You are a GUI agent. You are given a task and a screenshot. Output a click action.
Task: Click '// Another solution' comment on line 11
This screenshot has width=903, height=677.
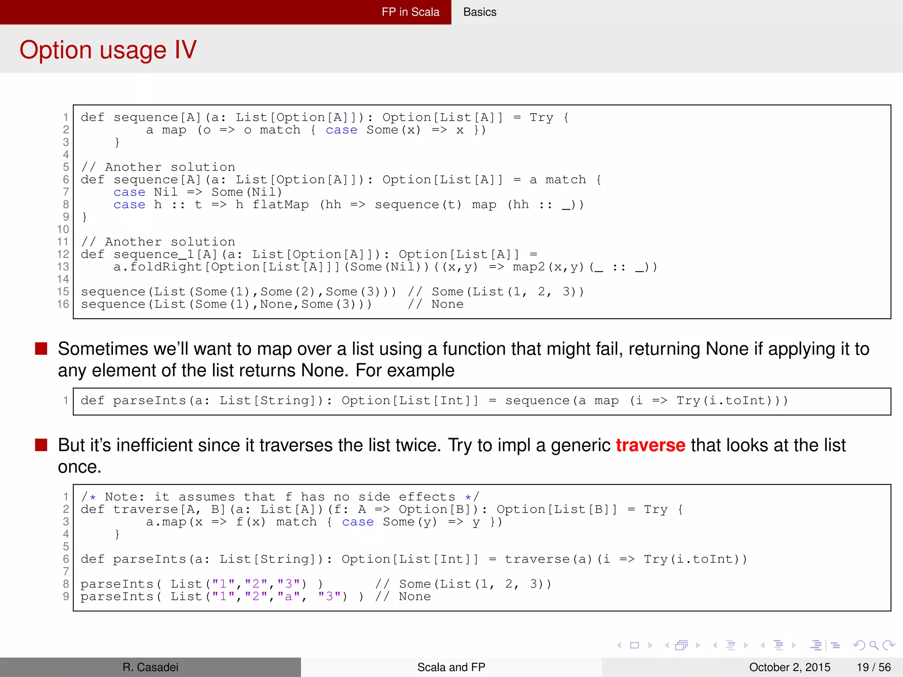point(158,242)
